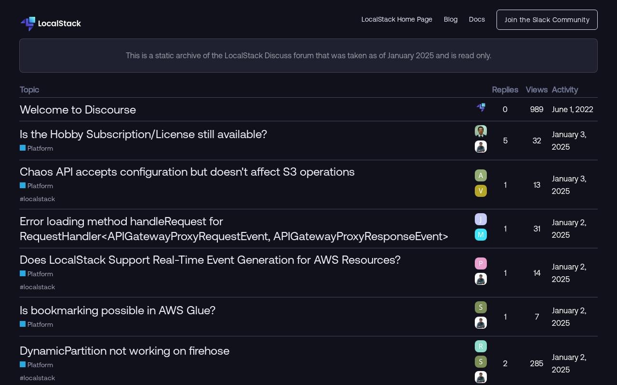Go to Blog in top navigation
The height and width of the screenshot is (385, 617).
click(x=451, y=19)
